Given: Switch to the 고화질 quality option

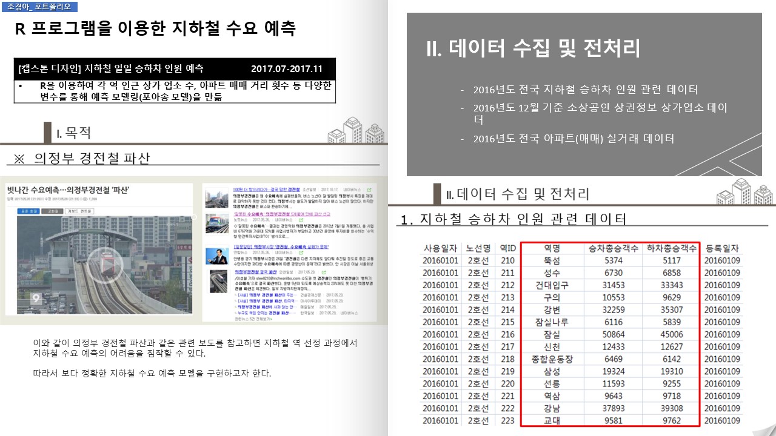Looking at the screenshot, I should coord(53,211).
